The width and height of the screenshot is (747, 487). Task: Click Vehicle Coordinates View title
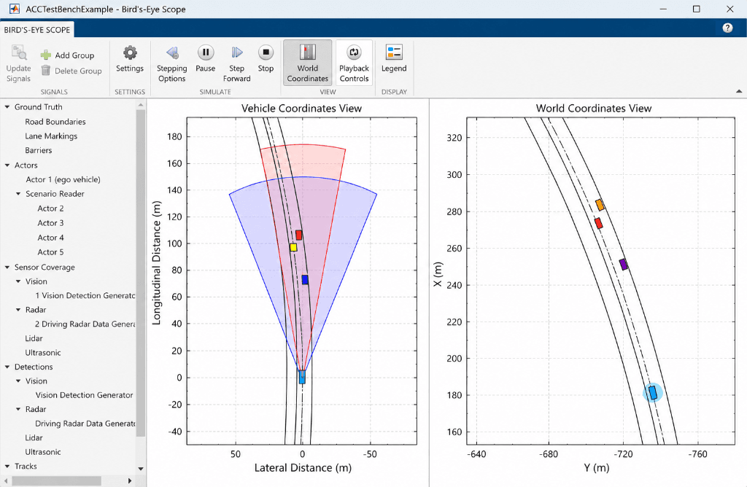tap(301, 109)
